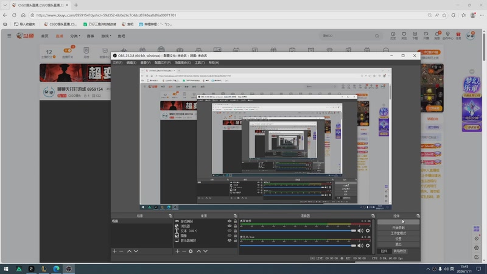Viewport: 487px width, 274px height.
Task: Hide the 游戏捕获 source via eye icon
Action: pos(229,221)
